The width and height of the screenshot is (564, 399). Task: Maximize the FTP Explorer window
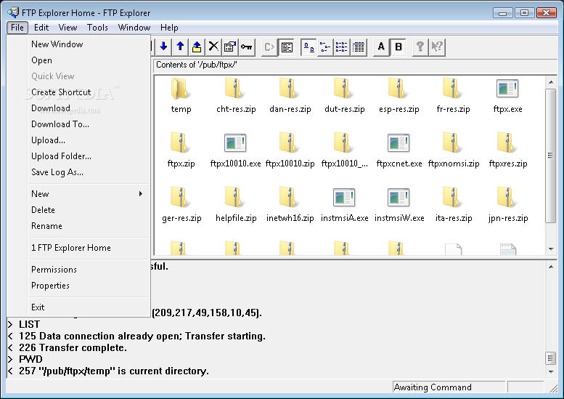point(524,13)
